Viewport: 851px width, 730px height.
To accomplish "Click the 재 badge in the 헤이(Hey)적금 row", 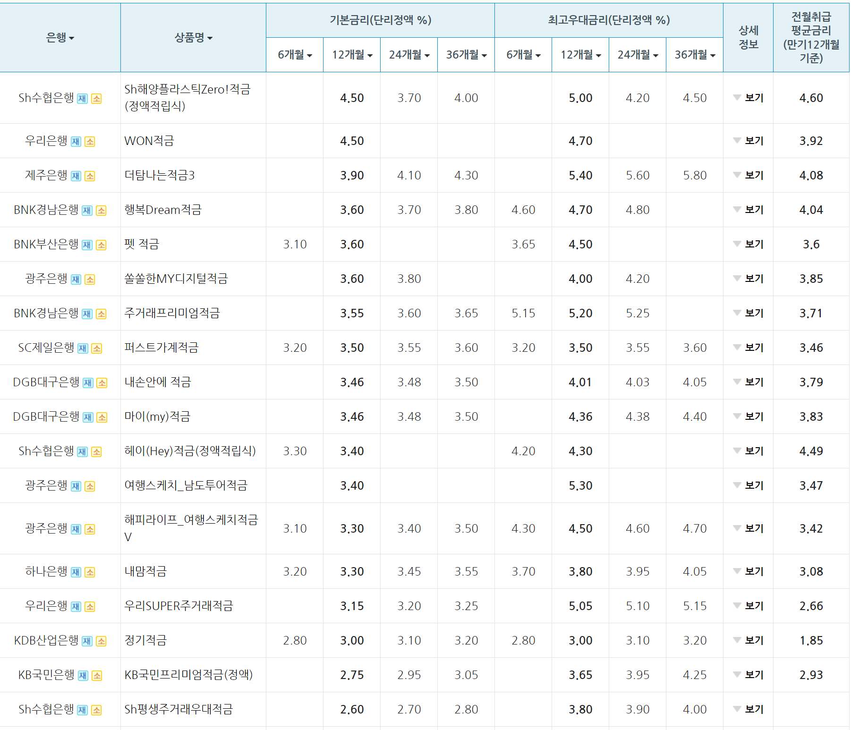I will (x=82, y=452).
